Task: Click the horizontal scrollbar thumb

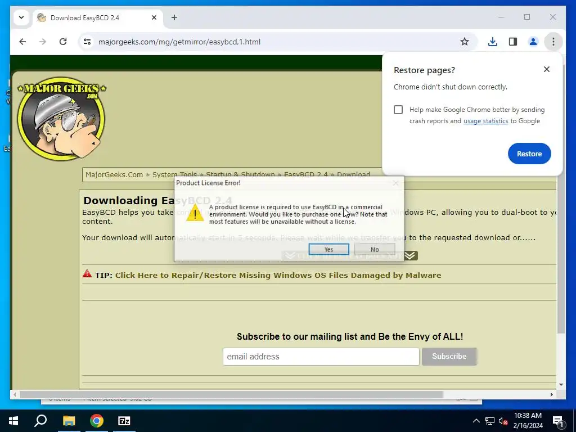Action: tap(231, 394)
